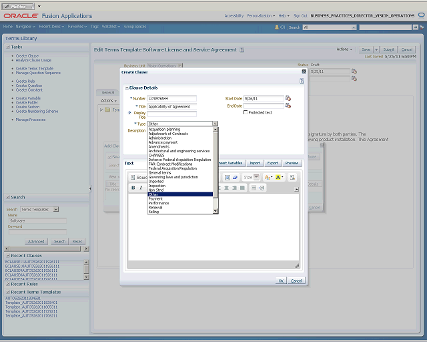Screen dimensions: 427x342
Task: Click the Create Clause task link
Action: pos(27,55)
